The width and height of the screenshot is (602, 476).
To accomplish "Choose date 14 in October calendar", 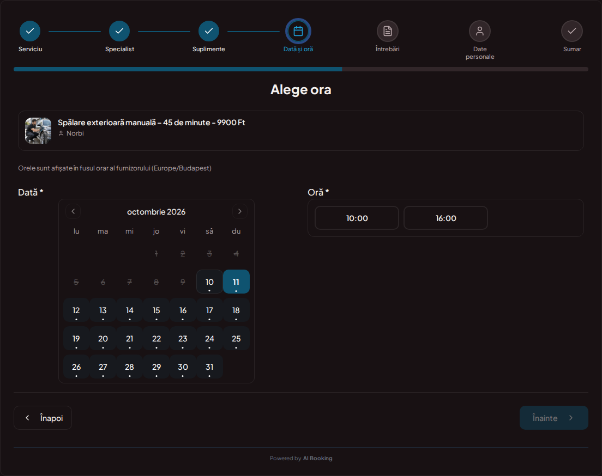I will click(129, 310).
